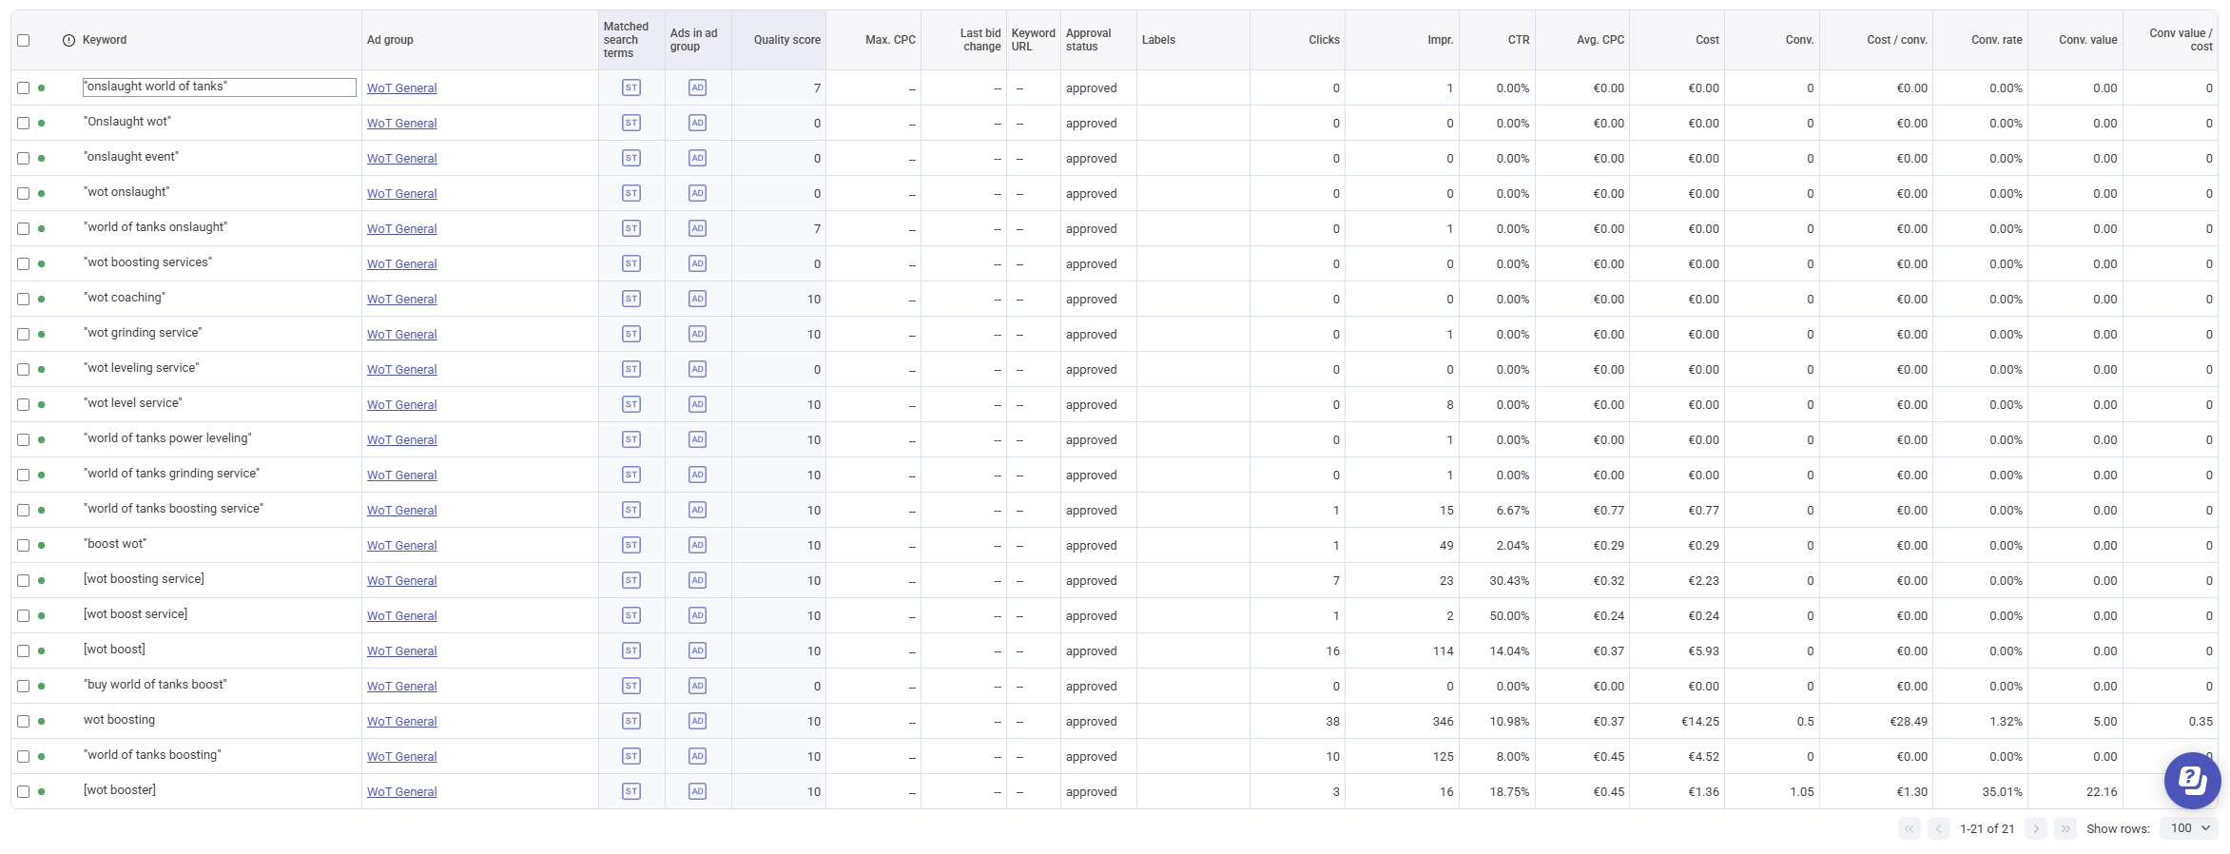Viewport: 2230px width, 854px height.
Task: Jump to last page of results
Action: coord(2065,828)
